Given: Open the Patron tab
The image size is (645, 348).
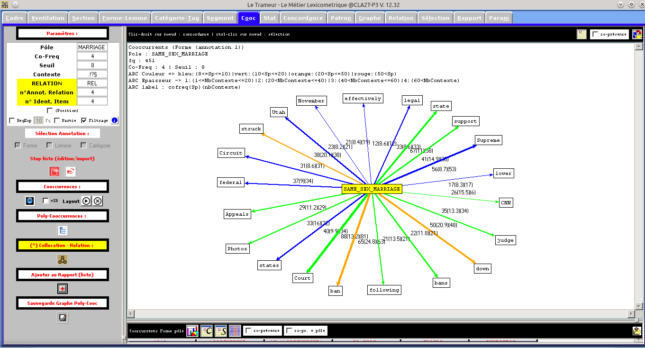Looking at the screenshot, I should coord(341,18).
